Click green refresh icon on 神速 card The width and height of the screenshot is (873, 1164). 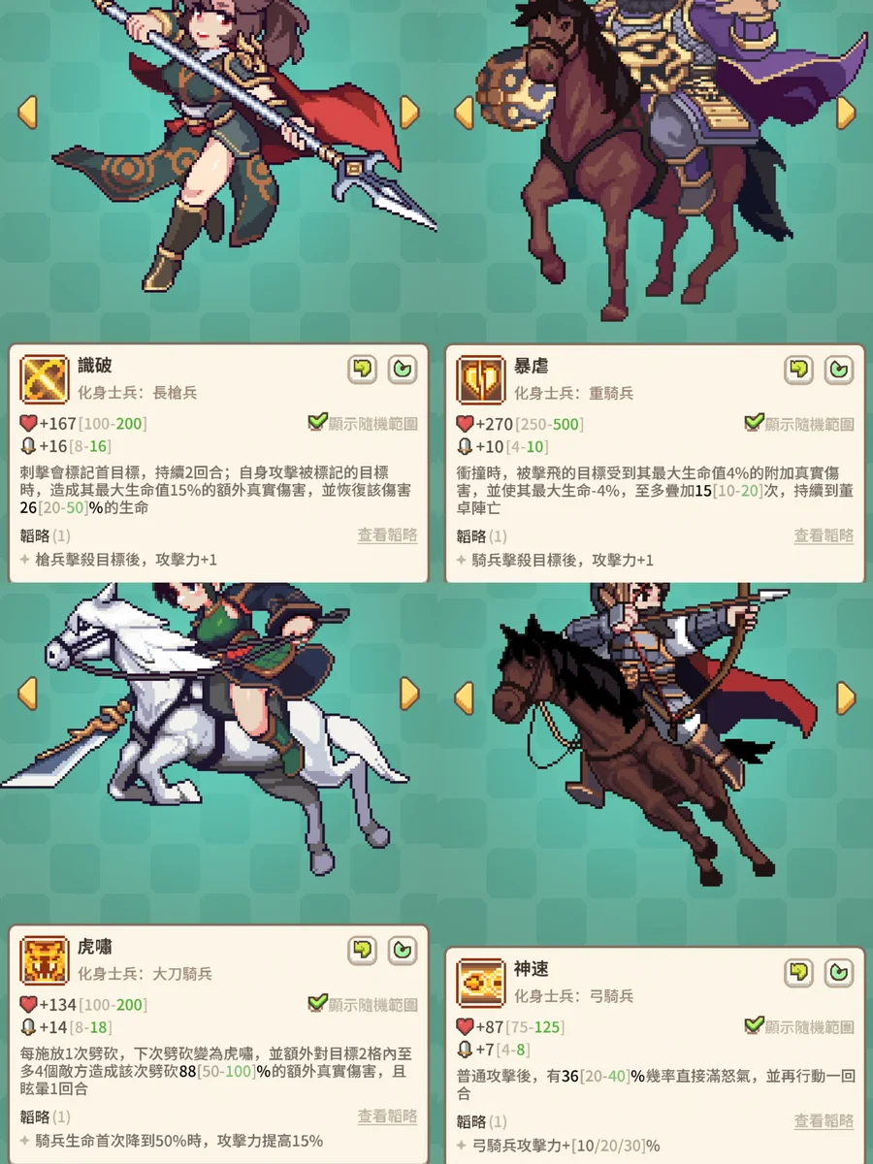[838, 973]
